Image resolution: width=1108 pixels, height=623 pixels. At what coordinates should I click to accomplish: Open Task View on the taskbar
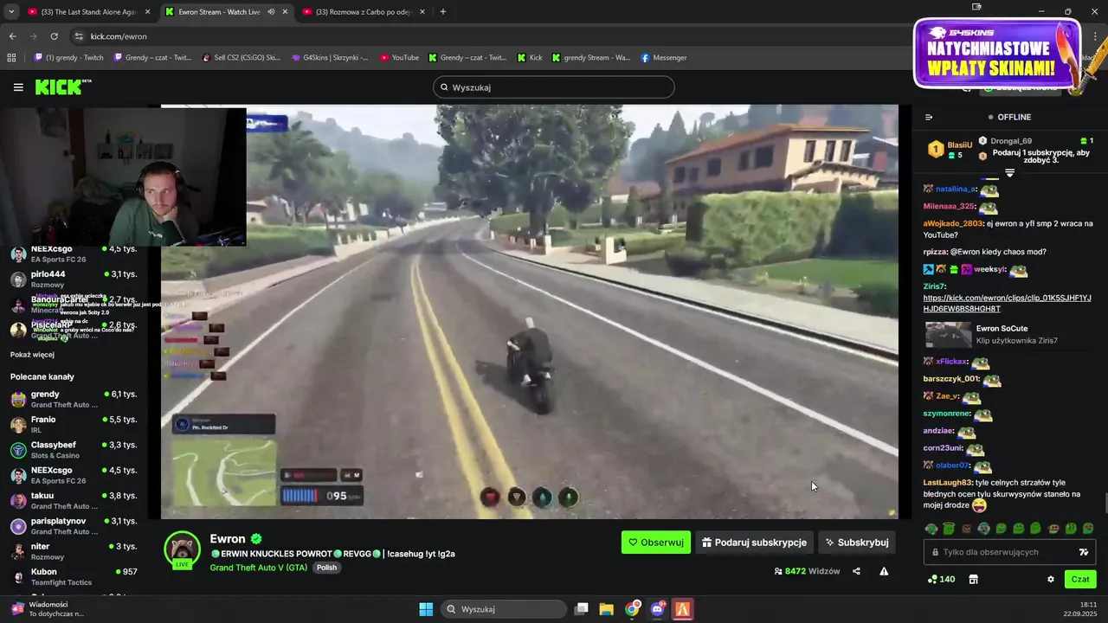click(582, 609)
